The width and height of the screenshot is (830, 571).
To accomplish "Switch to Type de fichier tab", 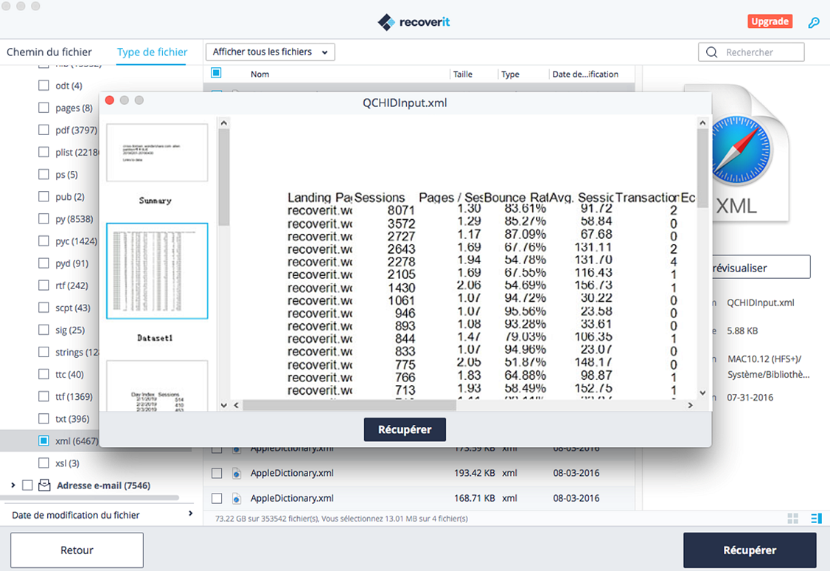I will coord(152,52).
